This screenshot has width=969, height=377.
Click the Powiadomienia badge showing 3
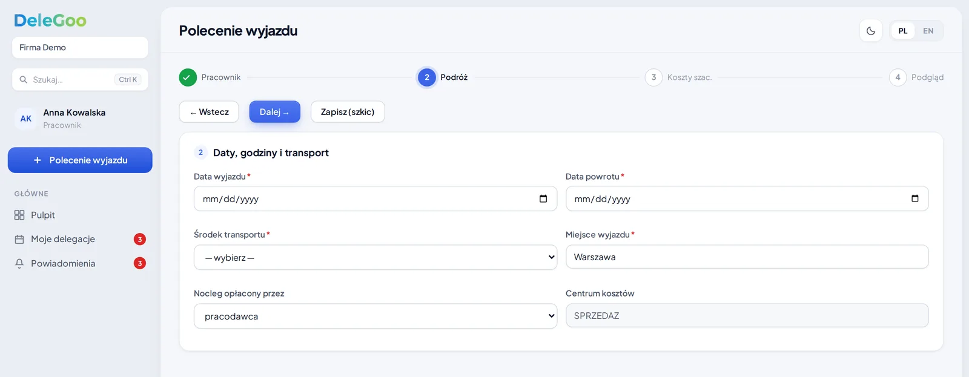pyautogui.click(x=140, y=263)
